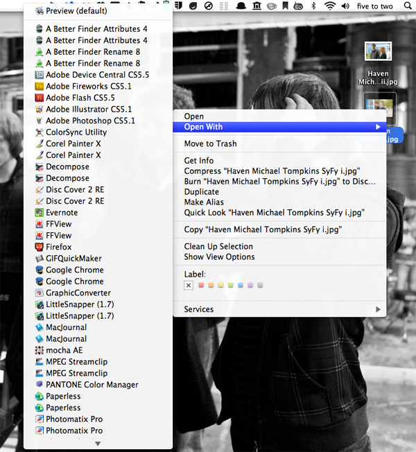
Task: Click the teacup menu bar icon
Action: (272, 6)
